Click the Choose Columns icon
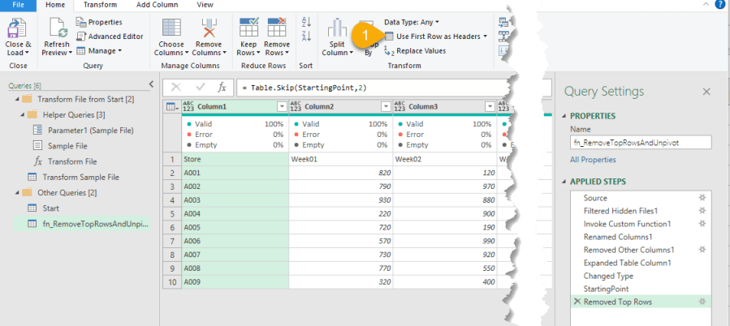The height and width of the screenshot is (326, 730). pyautogui.click(x=171, y=28)
